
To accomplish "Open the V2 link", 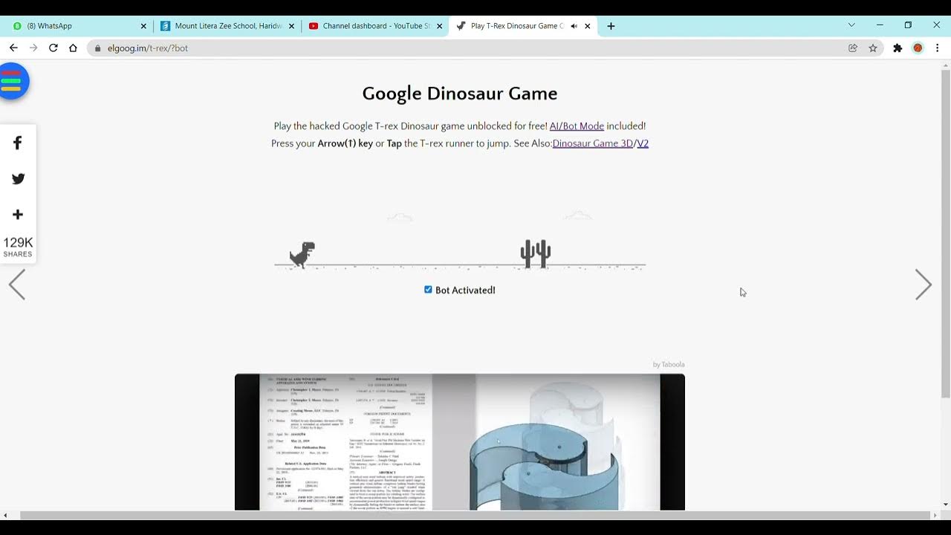I will (x=643, y=143).
